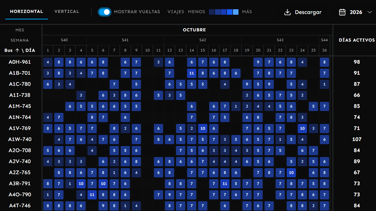Click the 98 active days for A0H-961
The image size is (376, 211).
click(357, 62)
